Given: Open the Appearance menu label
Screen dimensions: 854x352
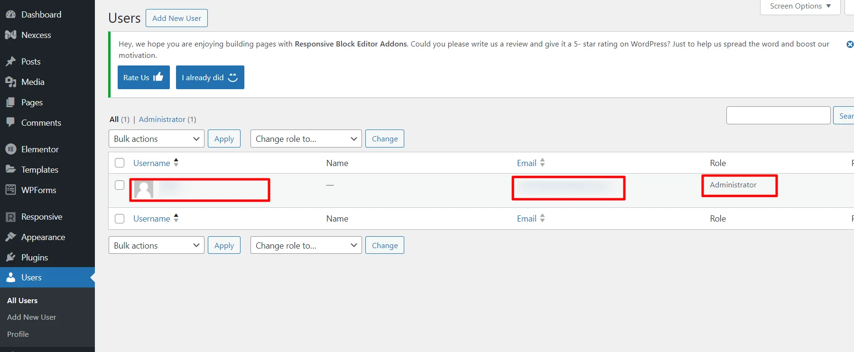Looking at the screenshot, I should pos(43,237).
